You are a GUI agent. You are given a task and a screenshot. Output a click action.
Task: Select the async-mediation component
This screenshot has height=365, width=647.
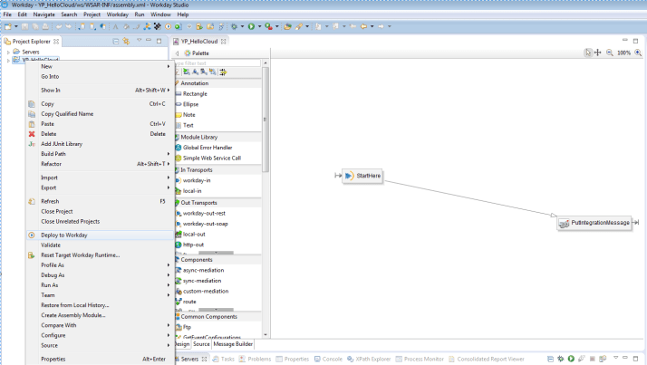pos(203,270)
